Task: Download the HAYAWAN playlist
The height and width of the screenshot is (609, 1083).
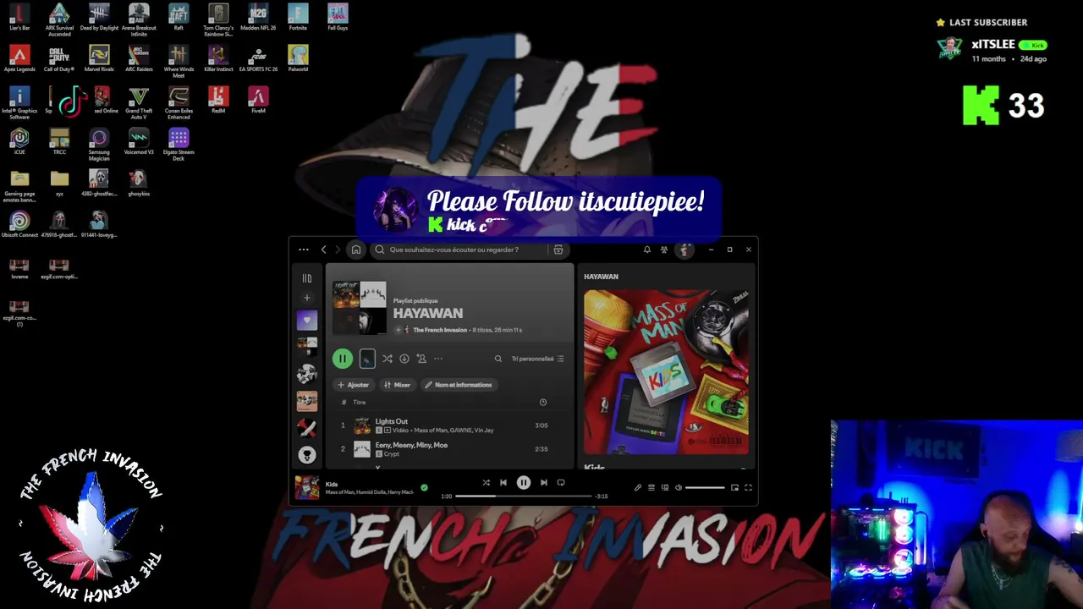Action: (x=404, y=359)
